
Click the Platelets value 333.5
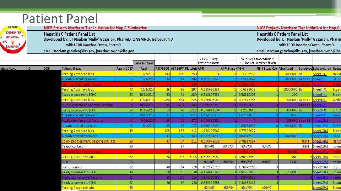pos(191,110)
